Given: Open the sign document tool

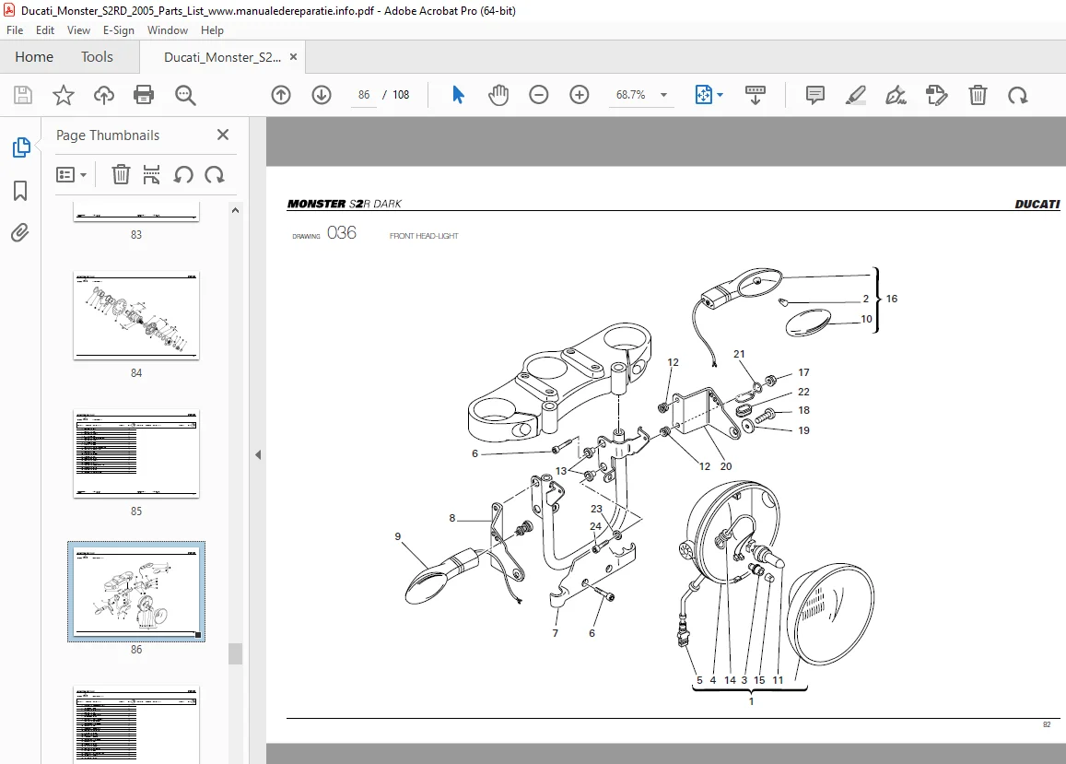Looking at the screenshot, I should click(896, 95).
